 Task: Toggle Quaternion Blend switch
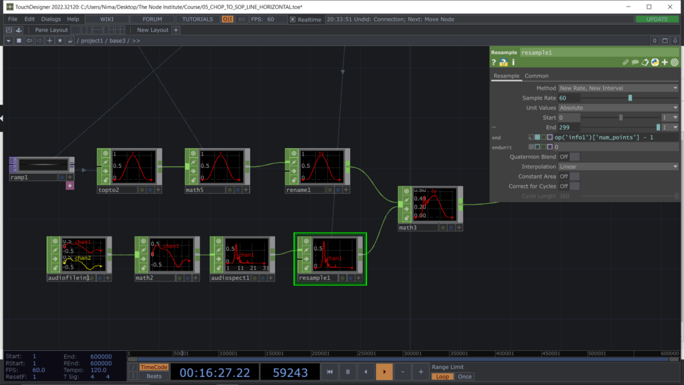coord(575,156)
